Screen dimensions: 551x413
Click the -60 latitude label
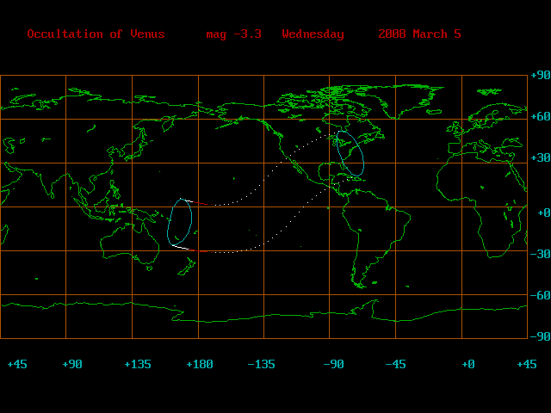click(x=541, y=295)
